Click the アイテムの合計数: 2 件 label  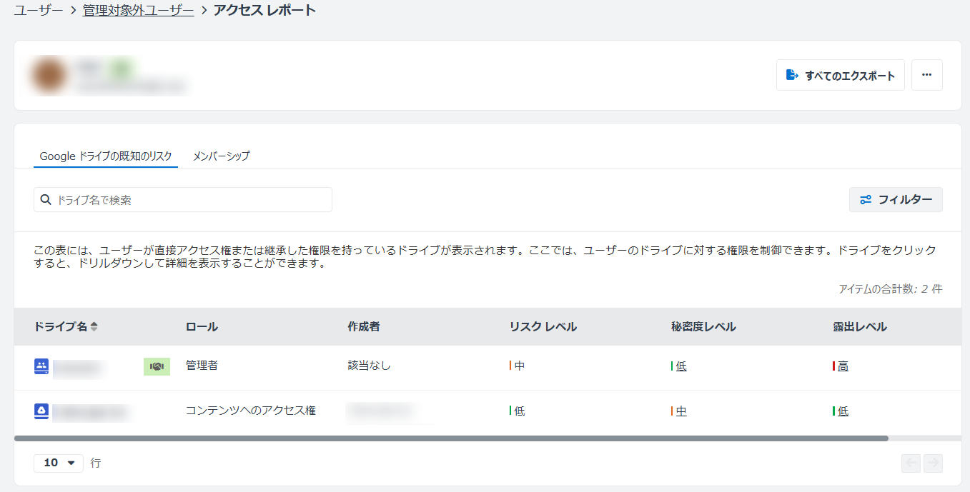click(891, 289)
